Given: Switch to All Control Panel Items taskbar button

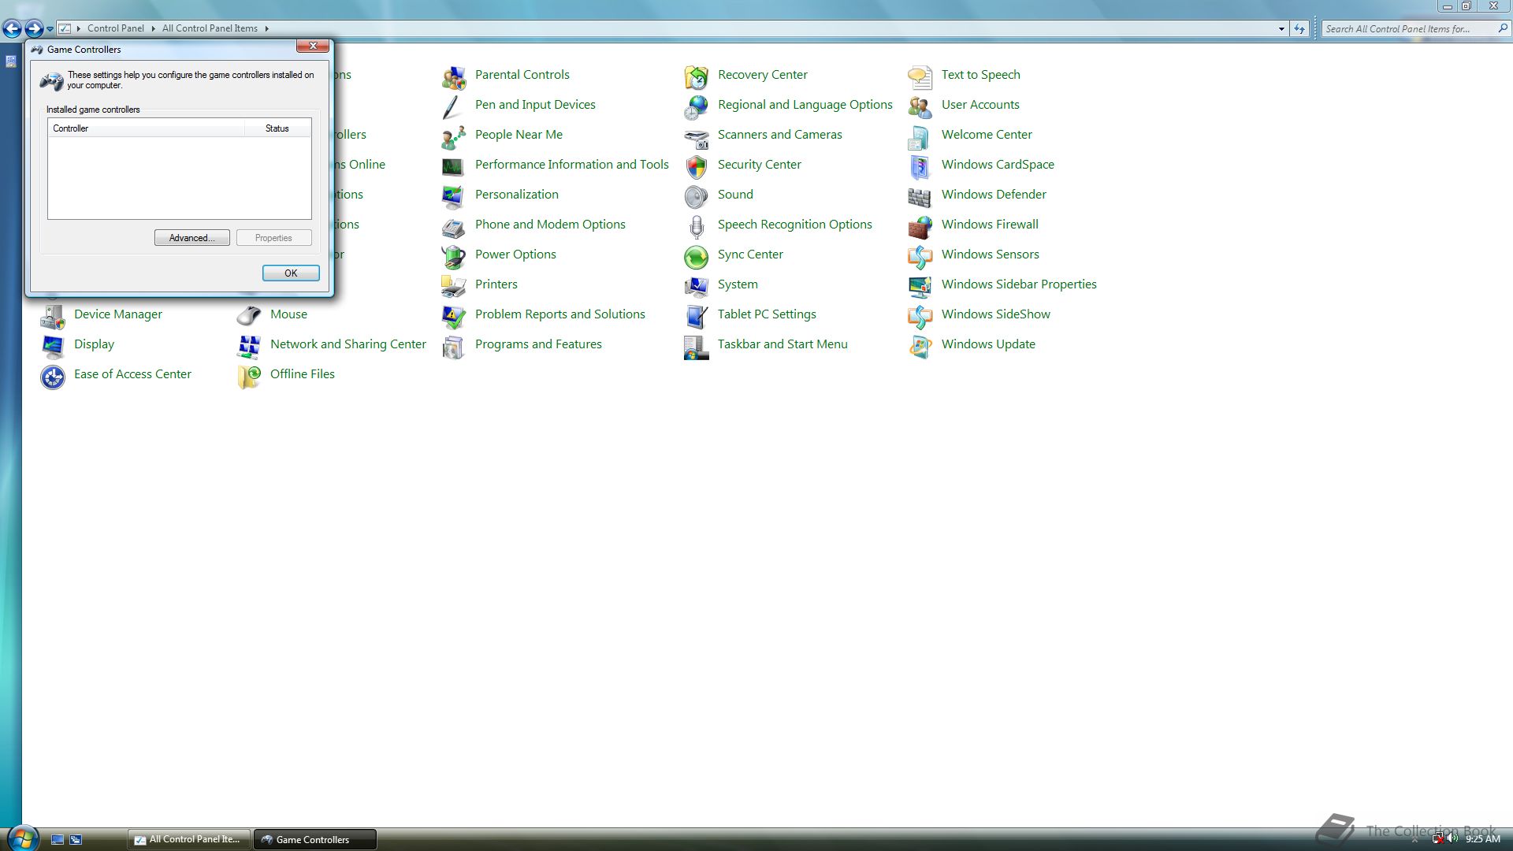Looking at the screenshot, I should point(189,839).
